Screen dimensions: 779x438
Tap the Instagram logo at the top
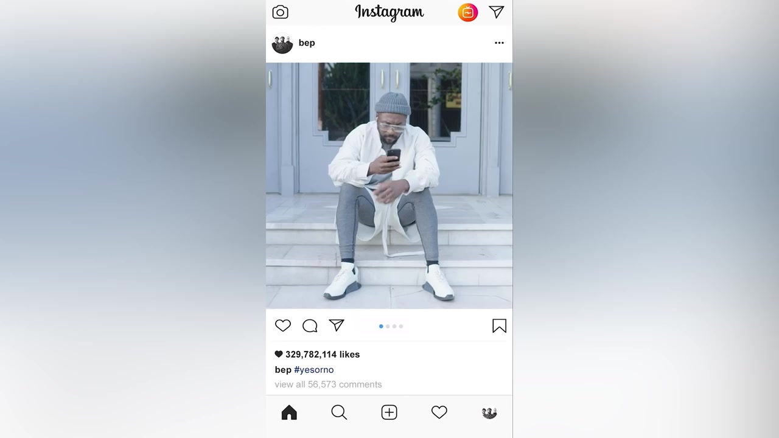[x=389, y=12]
